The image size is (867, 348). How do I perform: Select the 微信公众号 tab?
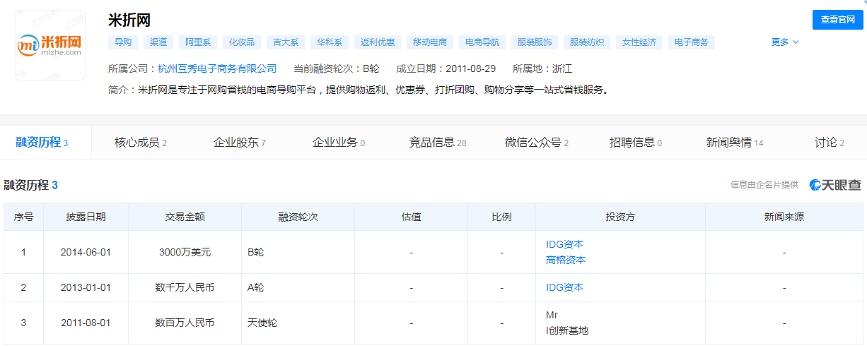point(536,143)
